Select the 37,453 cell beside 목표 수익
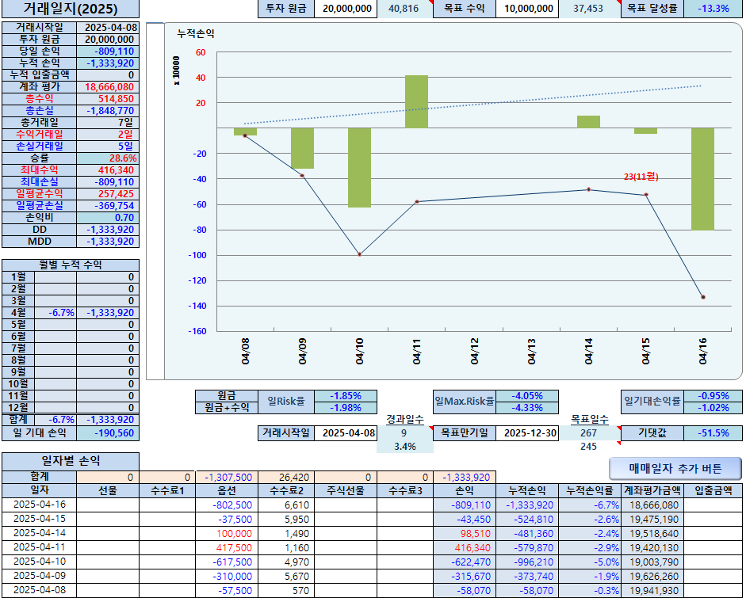Viewport: 746px width, 598px height. (590, 9)
